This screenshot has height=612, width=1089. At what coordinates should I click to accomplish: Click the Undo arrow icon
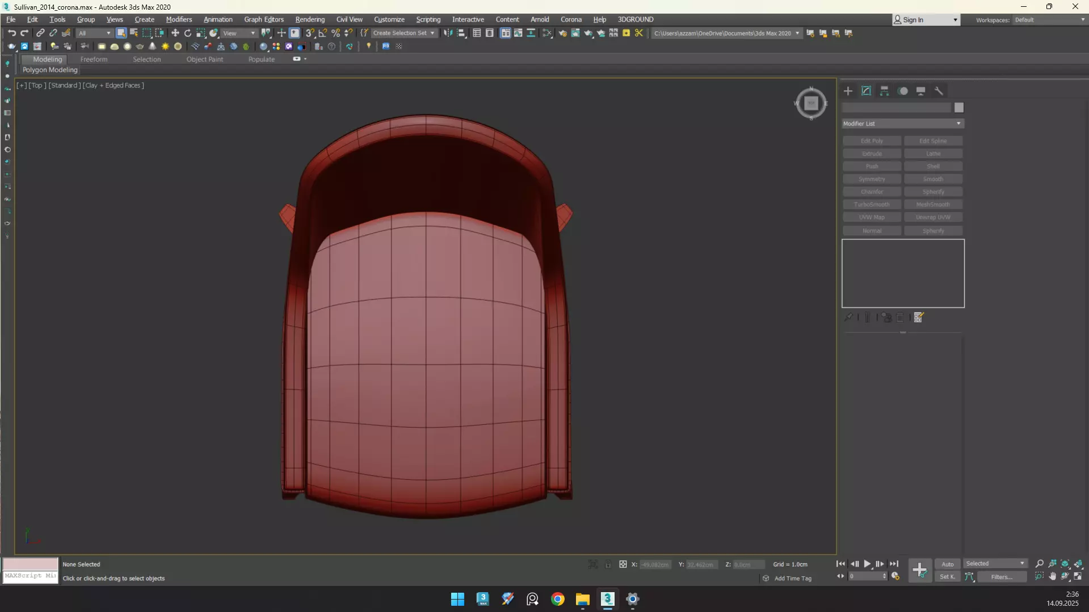[x=11, y=33]
